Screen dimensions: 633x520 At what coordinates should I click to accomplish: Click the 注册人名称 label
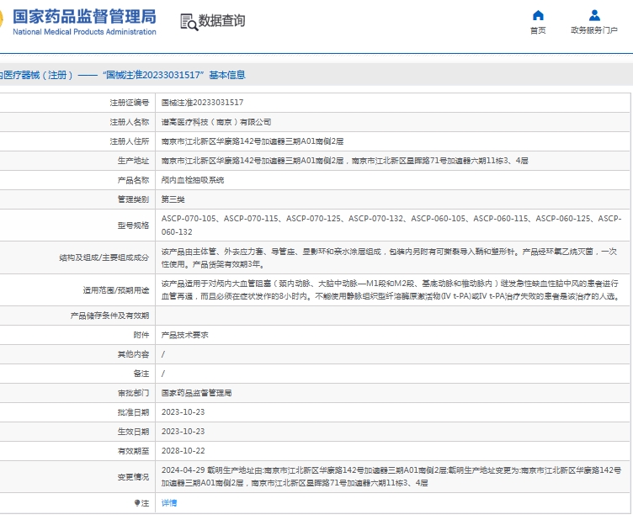pos(129,122)
